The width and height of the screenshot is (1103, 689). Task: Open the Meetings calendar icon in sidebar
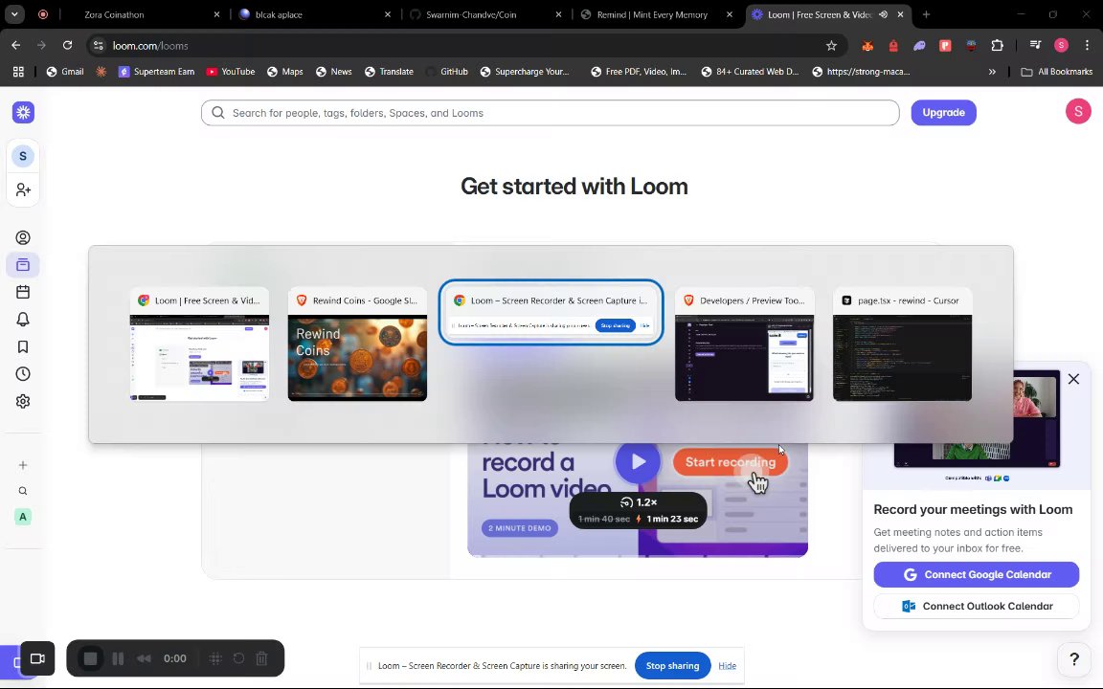(x=23, y=292)
